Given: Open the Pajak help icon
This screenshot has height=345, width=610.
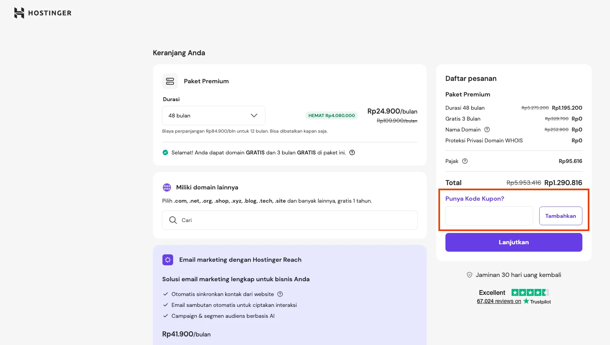Looking at the screenshot, I should 465,161.
